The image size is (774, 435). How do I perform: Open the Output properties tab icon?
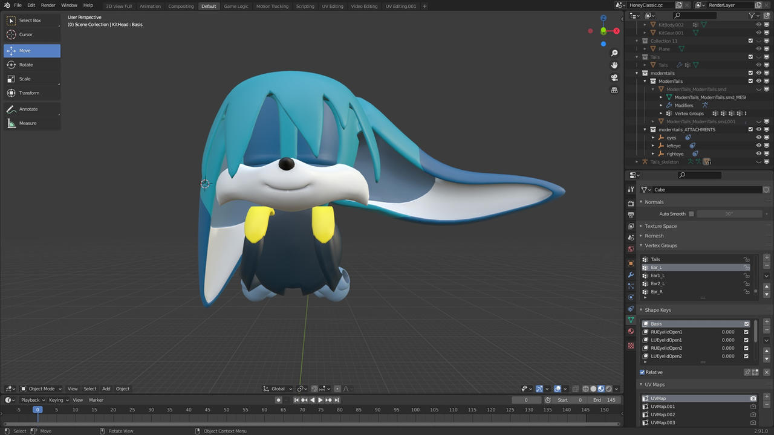pyautogui.click(x=631, y=214)
